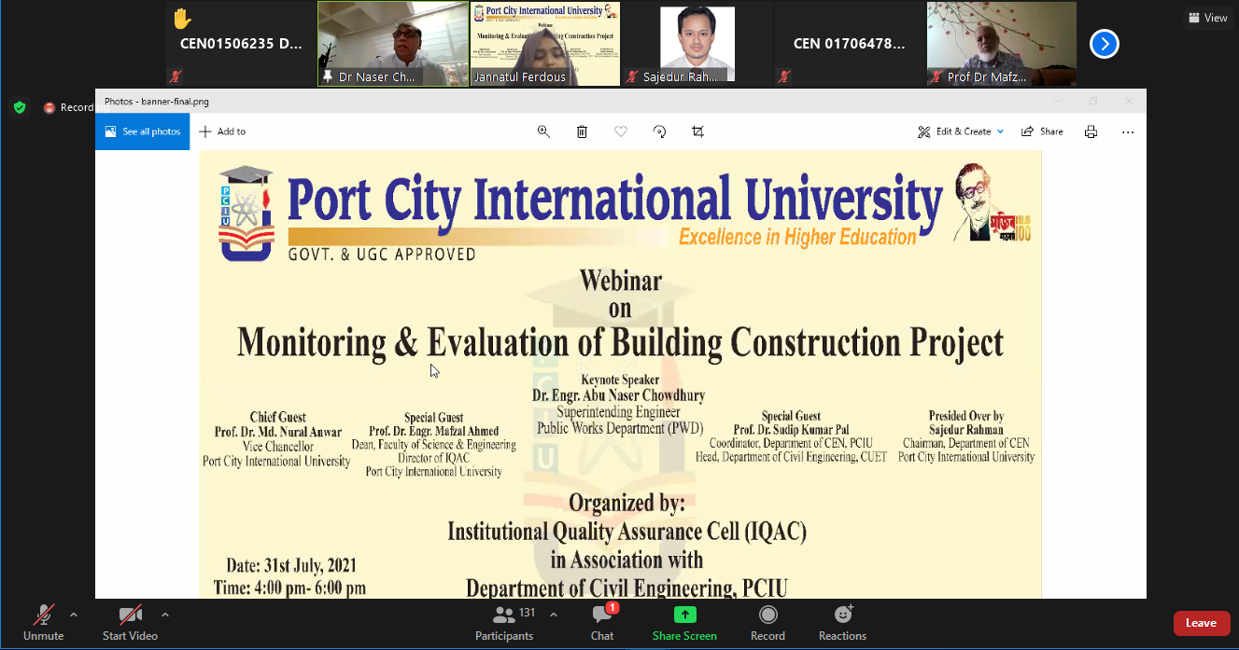Click 'Time: 4:00 pm- 6:00 pm' text

(289, 588)
